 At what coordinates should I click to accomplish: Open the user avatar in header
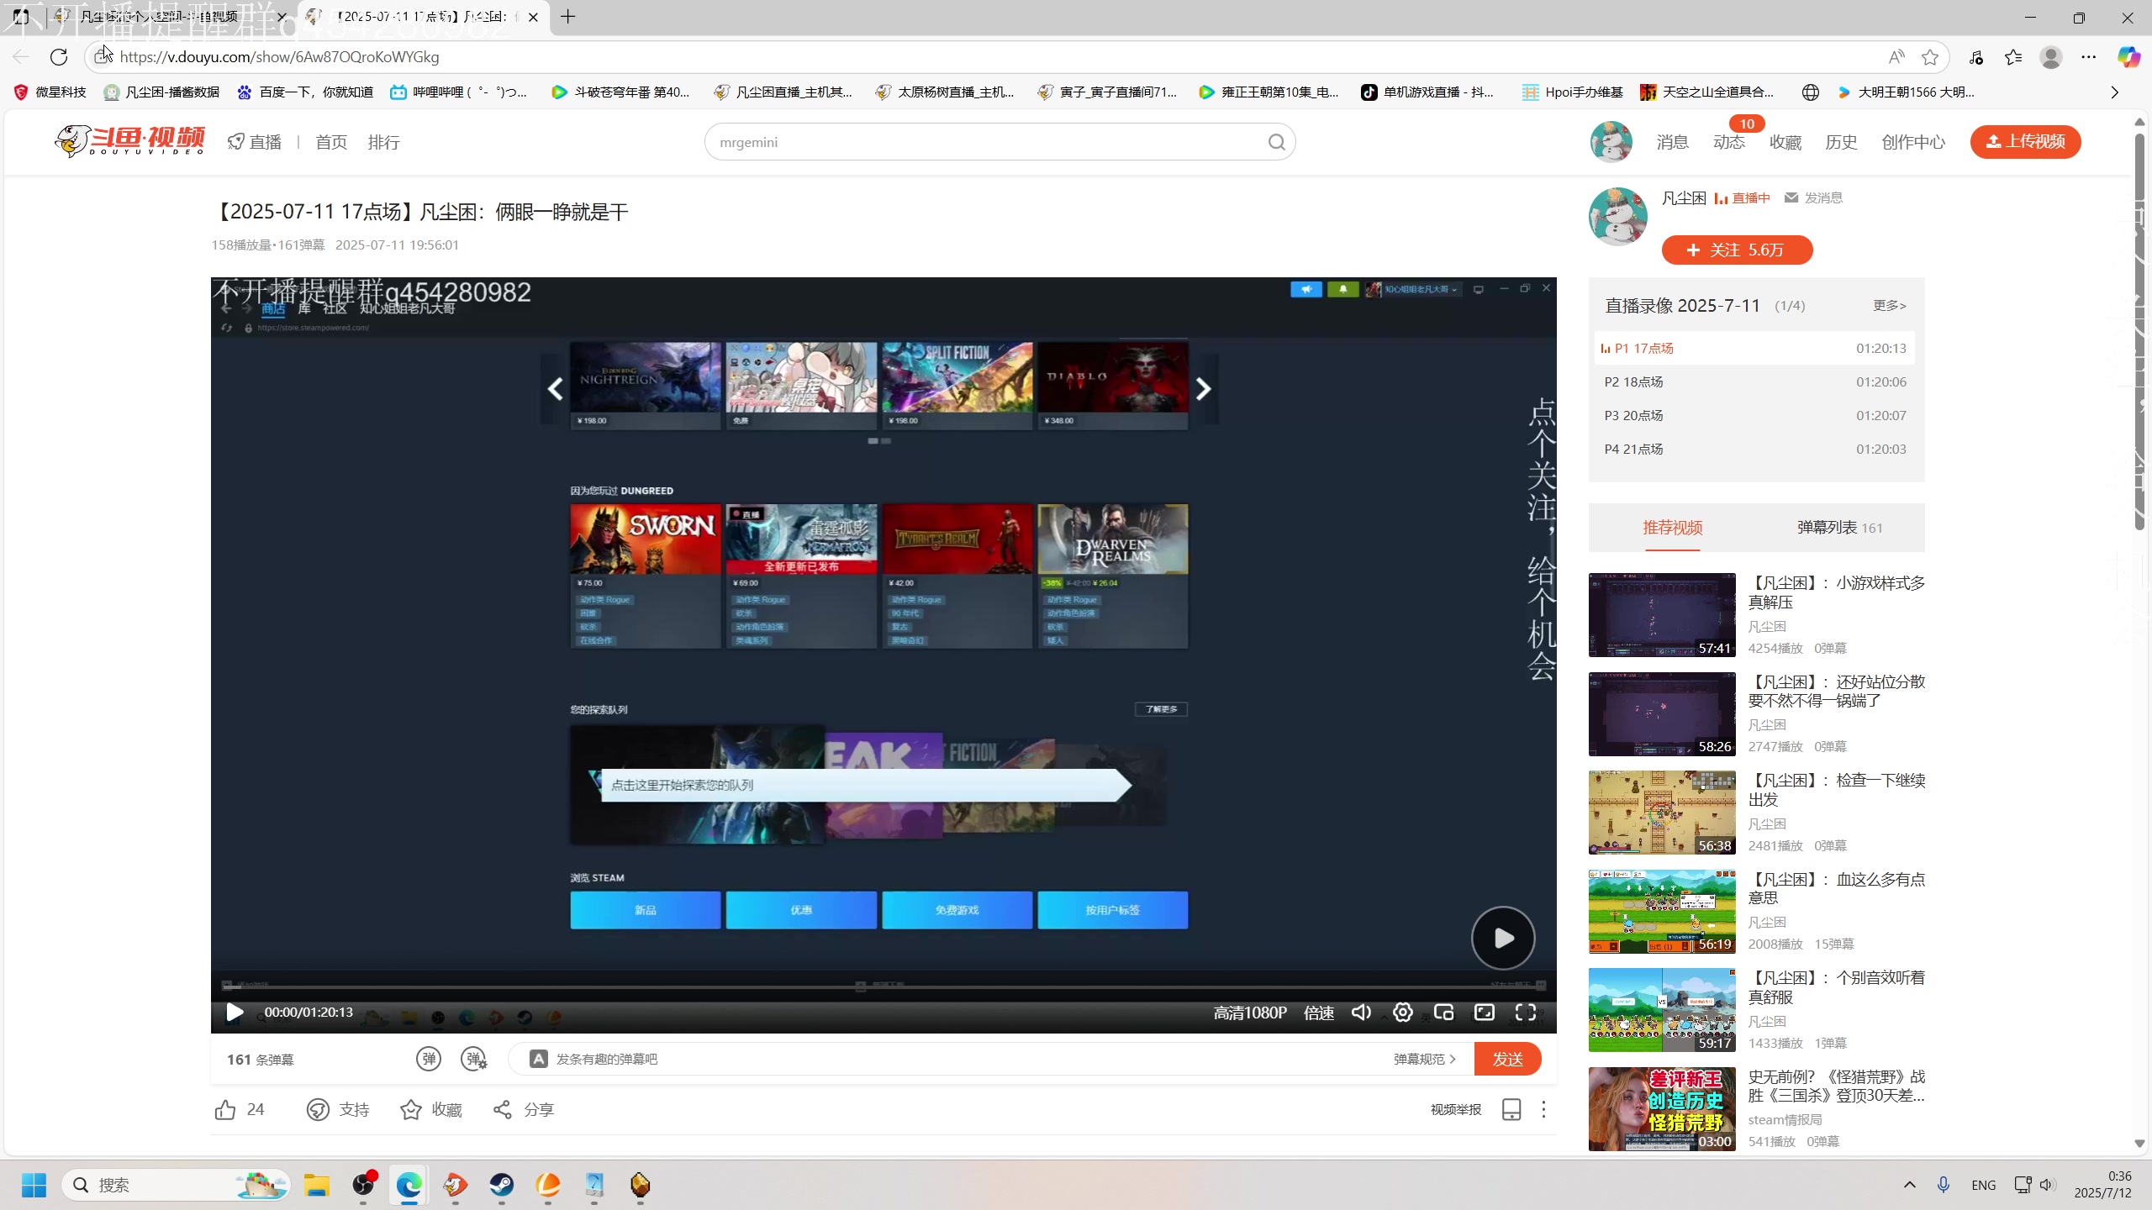[x=1611, y=141]
